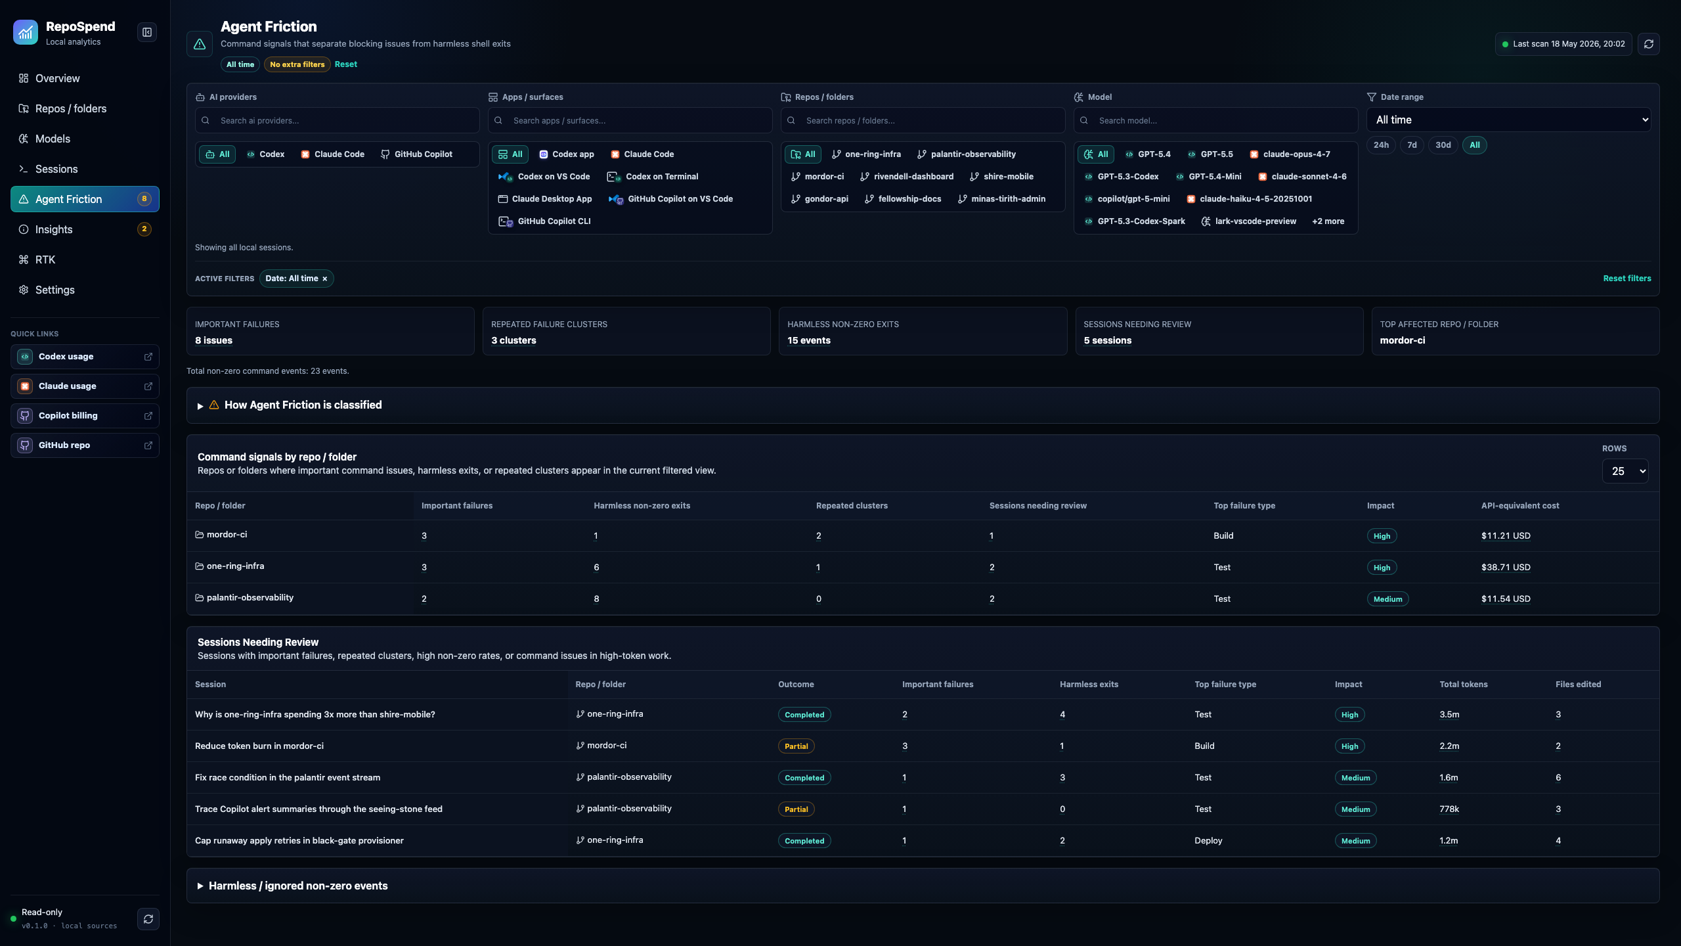Screen dimensions: 1681x946
Task: Click the Last scan 18 May 2026 status
Action: (x=1563, y=44)
